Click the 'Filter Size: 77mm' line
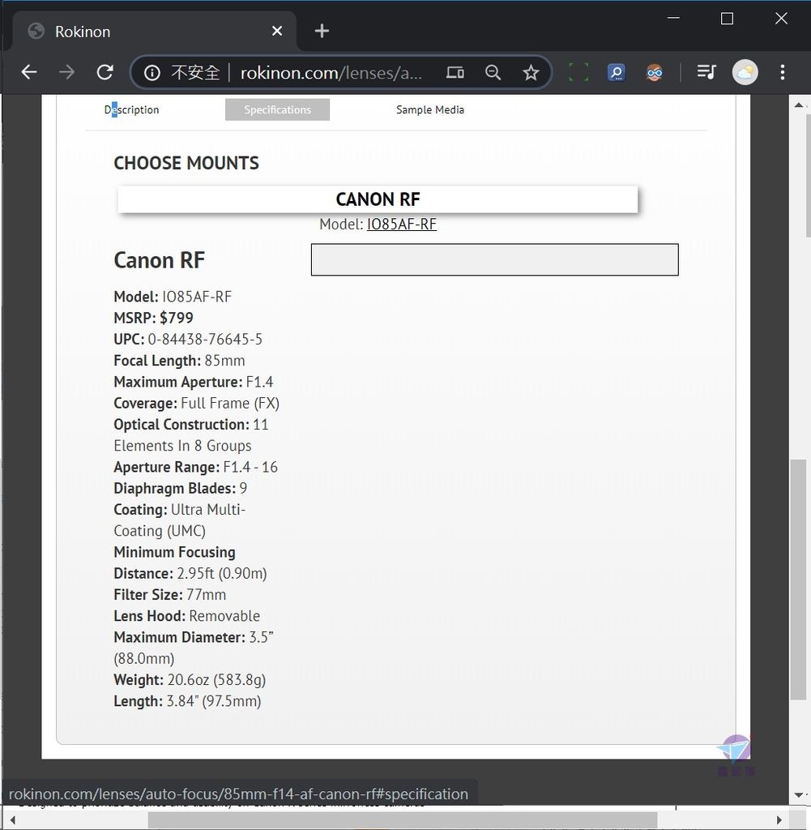Image resolution: width=811 pixels, height=830 pixels. pos(170,594)
